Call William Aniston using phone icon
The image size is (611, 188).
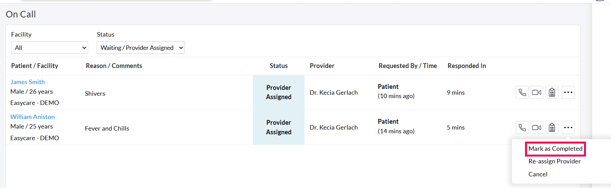click(x=522, y=127)
